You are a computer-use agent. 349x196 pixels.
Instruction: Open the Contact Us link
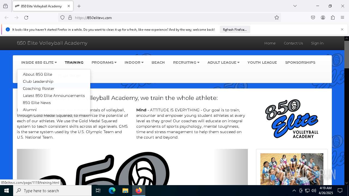point(293,43)
